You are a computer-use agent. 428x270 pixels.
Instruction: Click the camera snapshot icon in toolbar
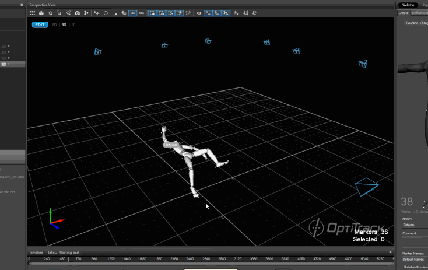point(77,13)
